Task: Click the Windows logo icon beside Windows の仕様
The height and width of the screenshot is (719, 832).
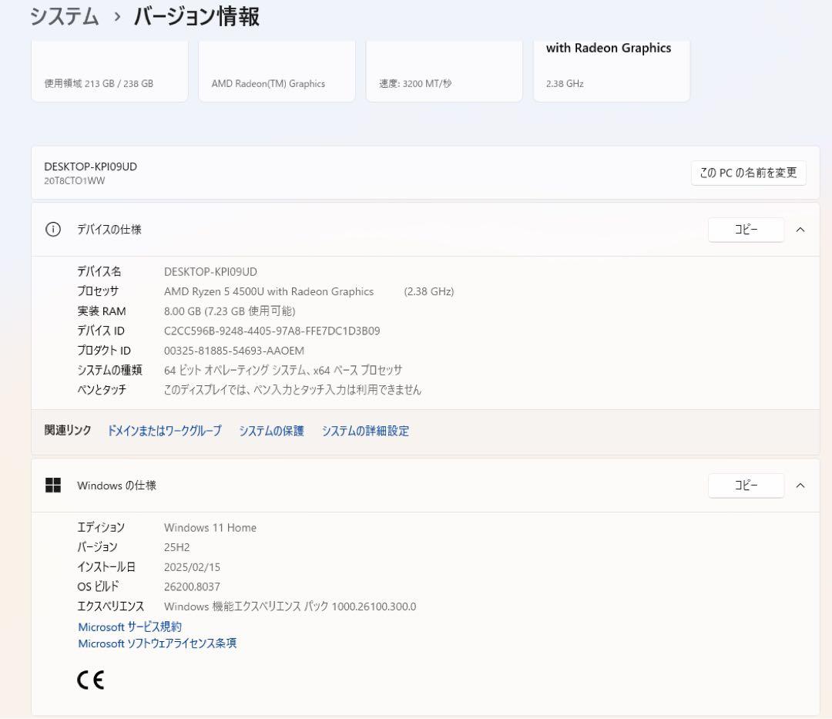Action: click(x=53, y=485)
